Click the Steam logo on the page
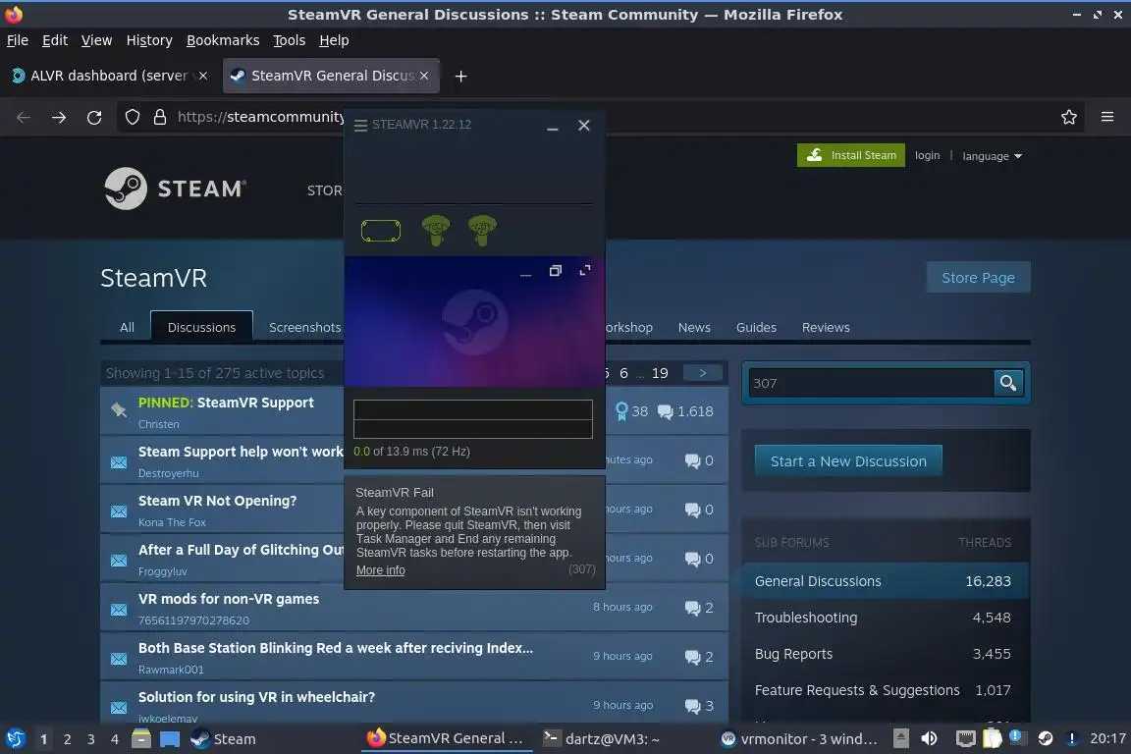 [176, 188]
